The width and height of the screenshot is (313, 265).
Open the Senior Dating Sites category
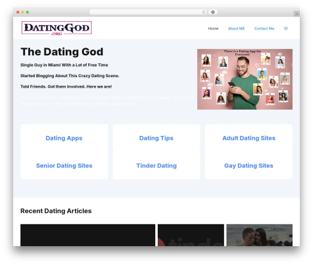point(64,165)
